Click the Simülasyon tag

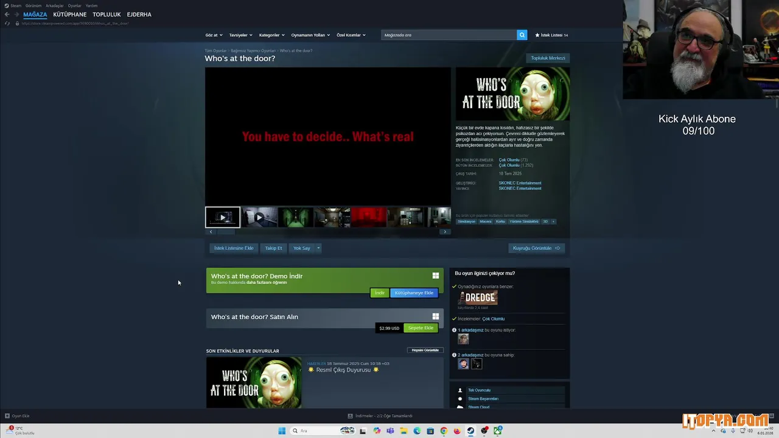[x=467, y=221]
